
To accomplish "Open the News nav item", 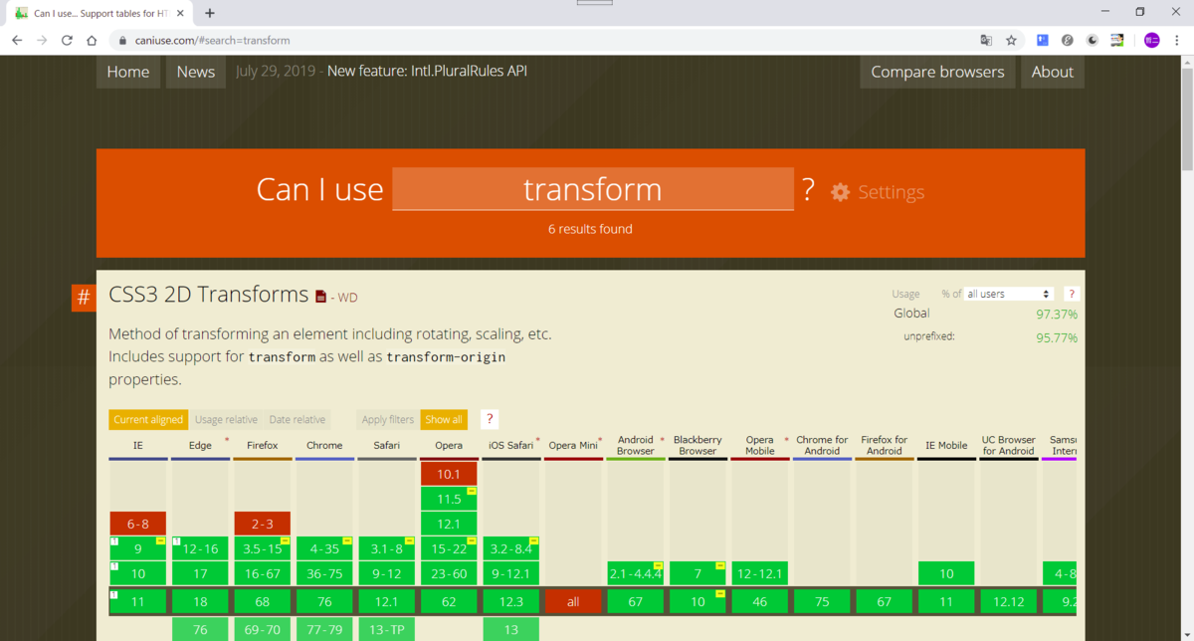I will click(196, 72).
